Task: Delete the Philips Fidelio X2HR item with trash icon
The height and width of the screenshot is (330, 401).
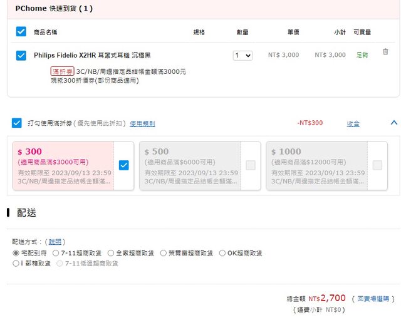Action: 385,52
